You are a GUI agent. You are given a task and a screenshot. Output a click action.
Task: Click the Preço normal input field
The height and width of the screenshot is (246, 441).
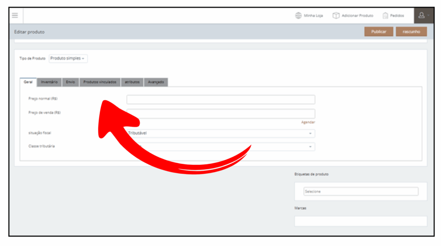tap(220, 100)
